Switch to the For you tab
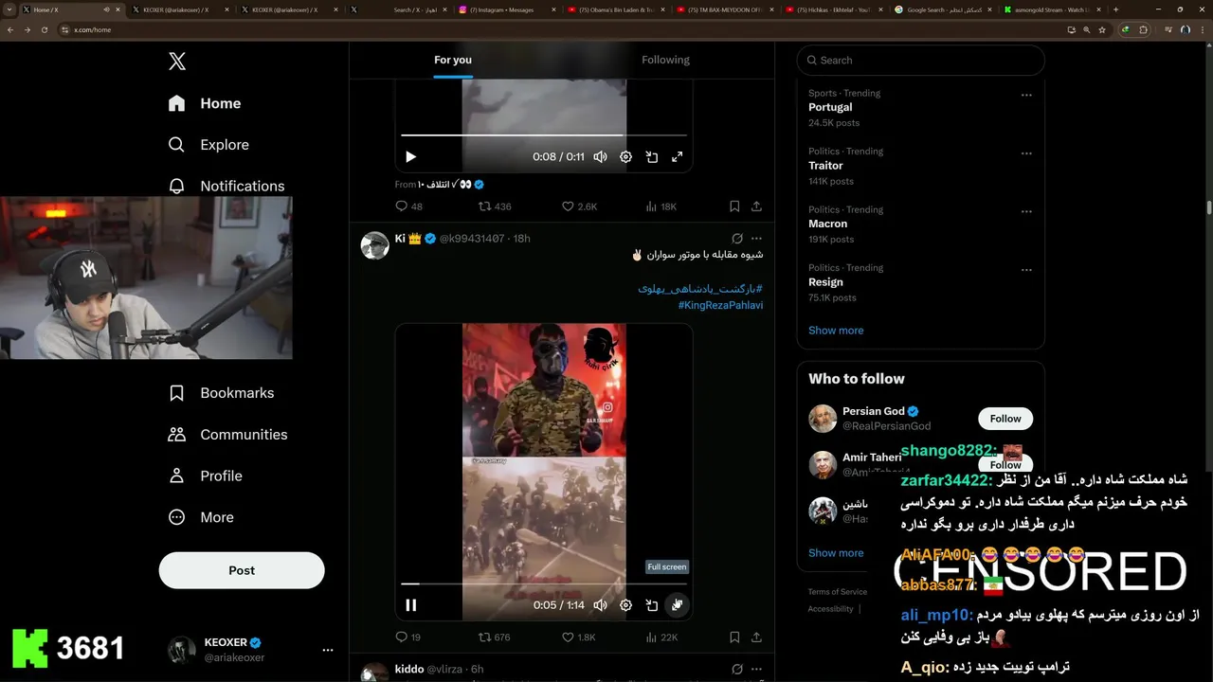1213x682 pixels. [453, 60]
